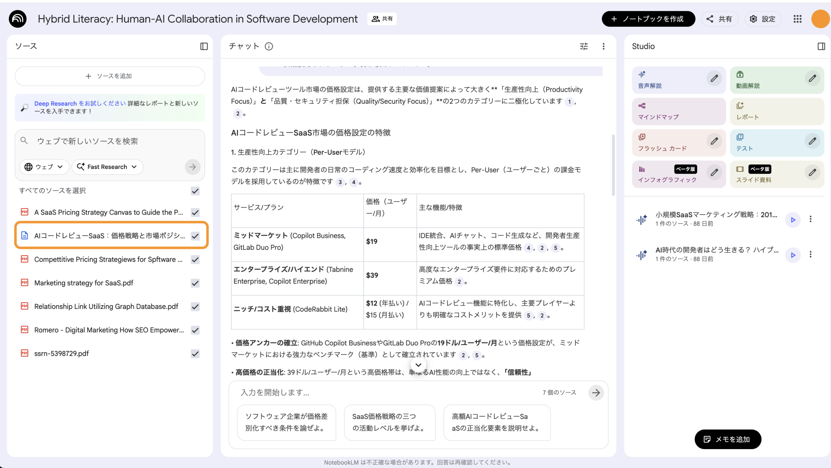Customize テスト using its pencil icon
Viewport: 831px width, 468px height.
click(813, 141)
